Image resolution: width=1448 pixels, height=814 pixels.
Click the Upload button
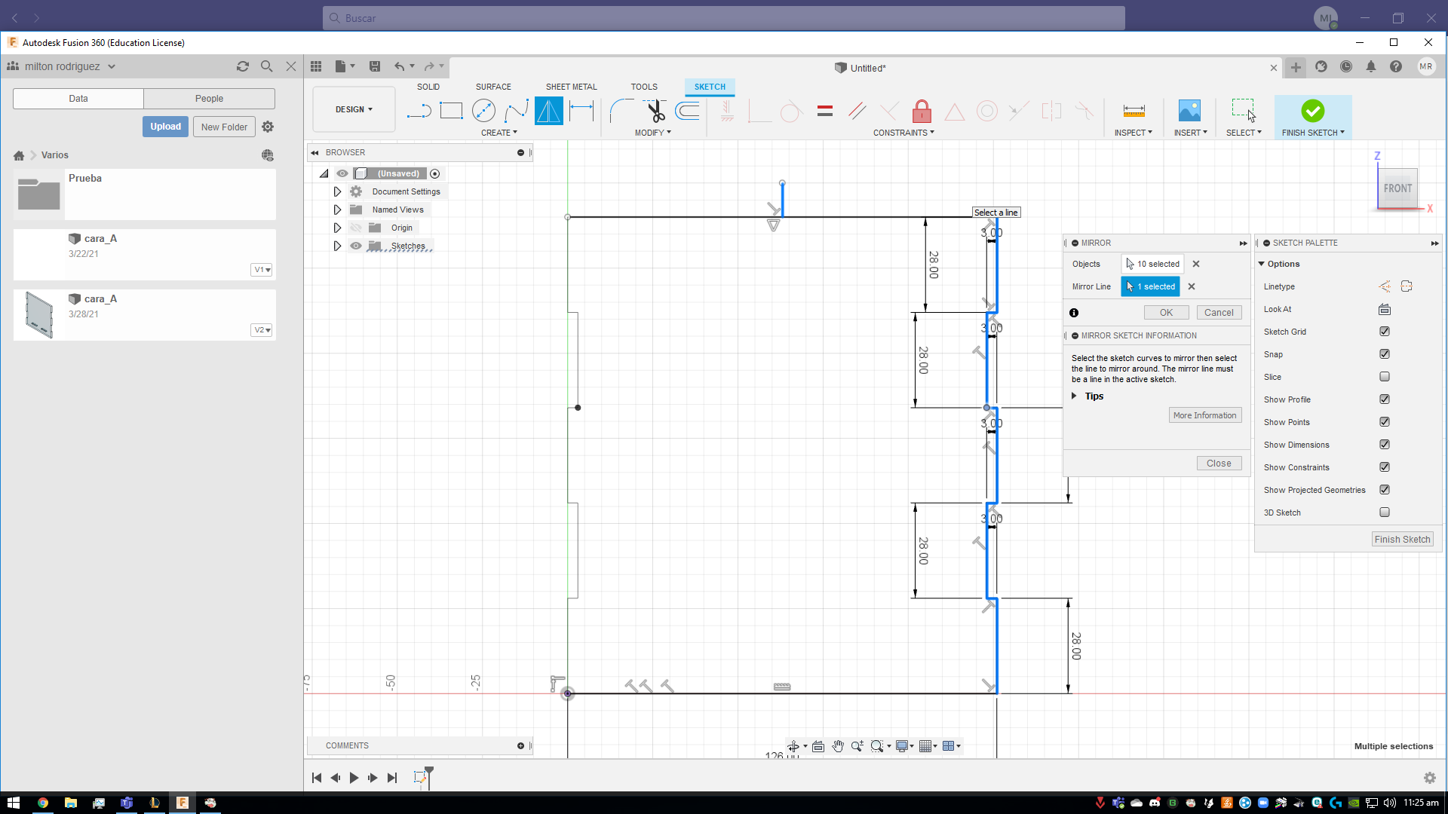[x=165, y=127]
